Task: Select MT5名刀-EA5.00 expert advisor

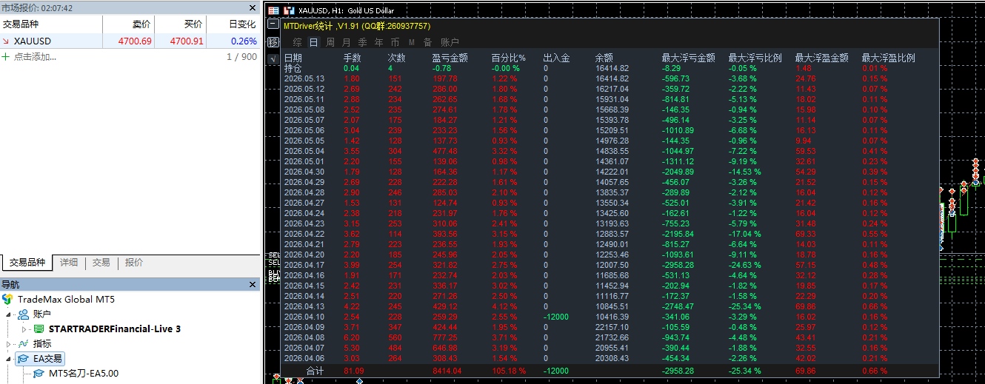Action: click(83, 374)
